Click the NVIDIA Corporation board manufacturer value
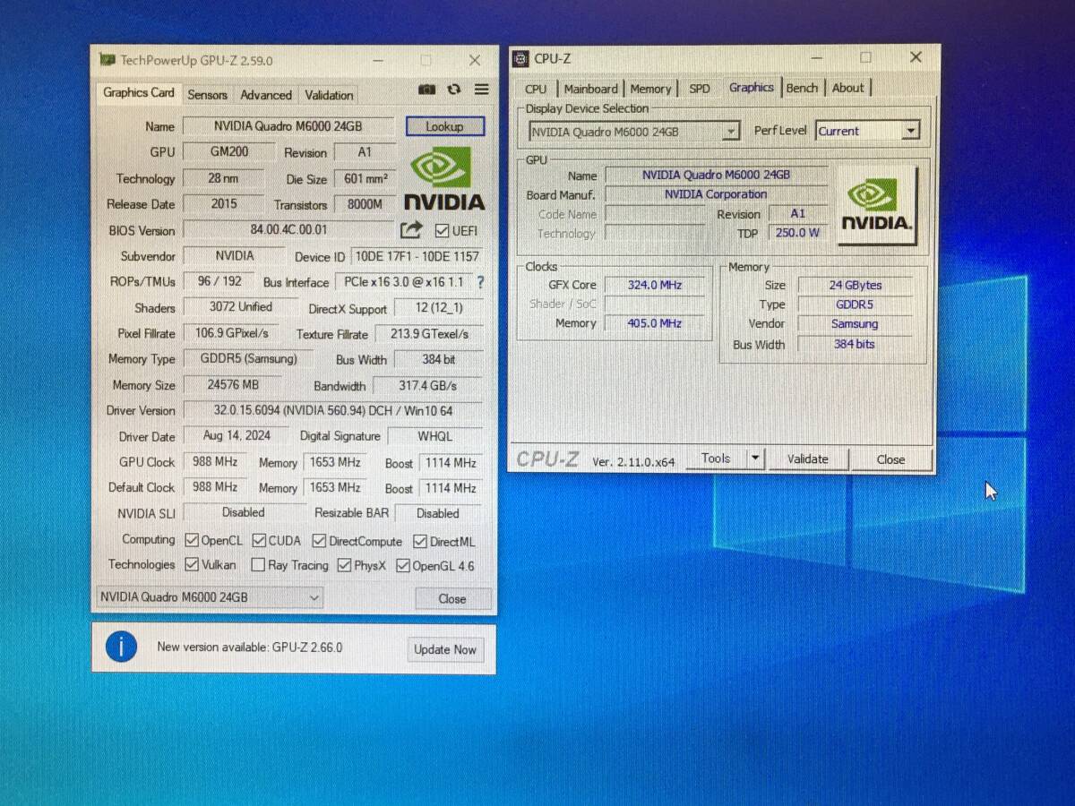1075x806 pixels. tap(716, 194)
